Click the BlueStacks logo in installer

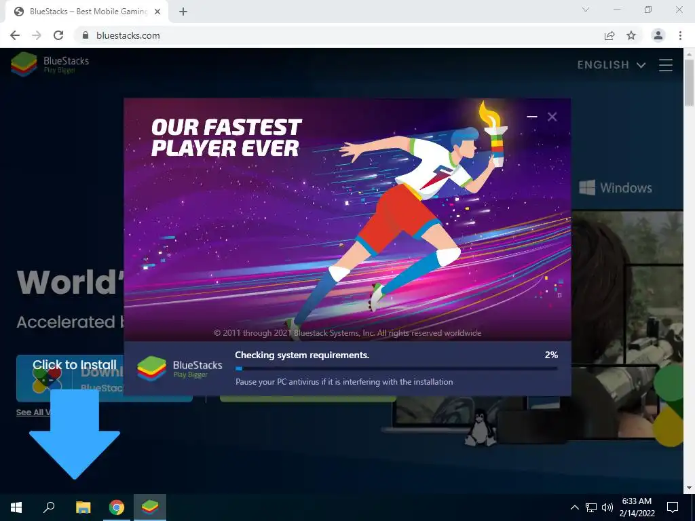[179, 368]
